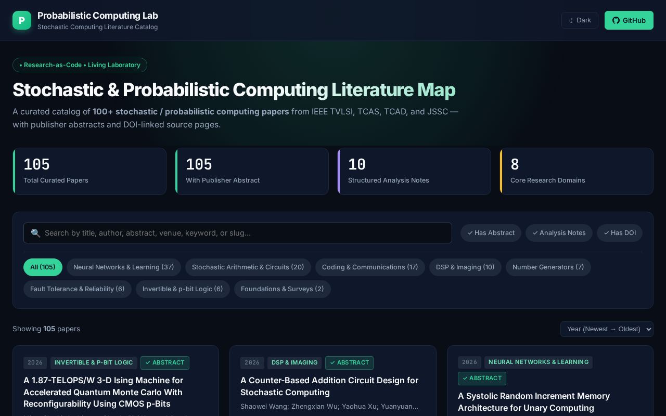
Task: Filter by Coding & Communications (17)
Action: click(x=370, y=267)
